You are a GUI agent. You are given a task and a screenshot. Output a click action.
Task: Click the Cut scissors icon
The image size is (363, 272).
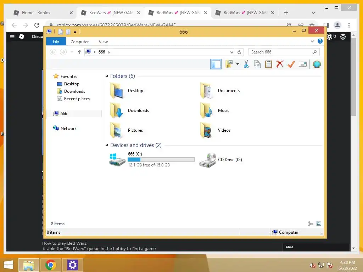pos(246,64)
